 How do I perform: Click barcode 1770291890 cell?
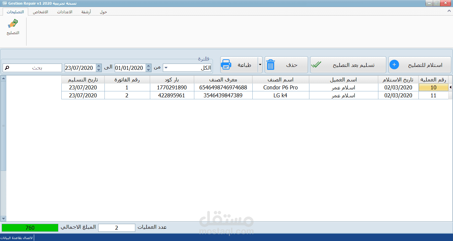click(x=172, y=87)
